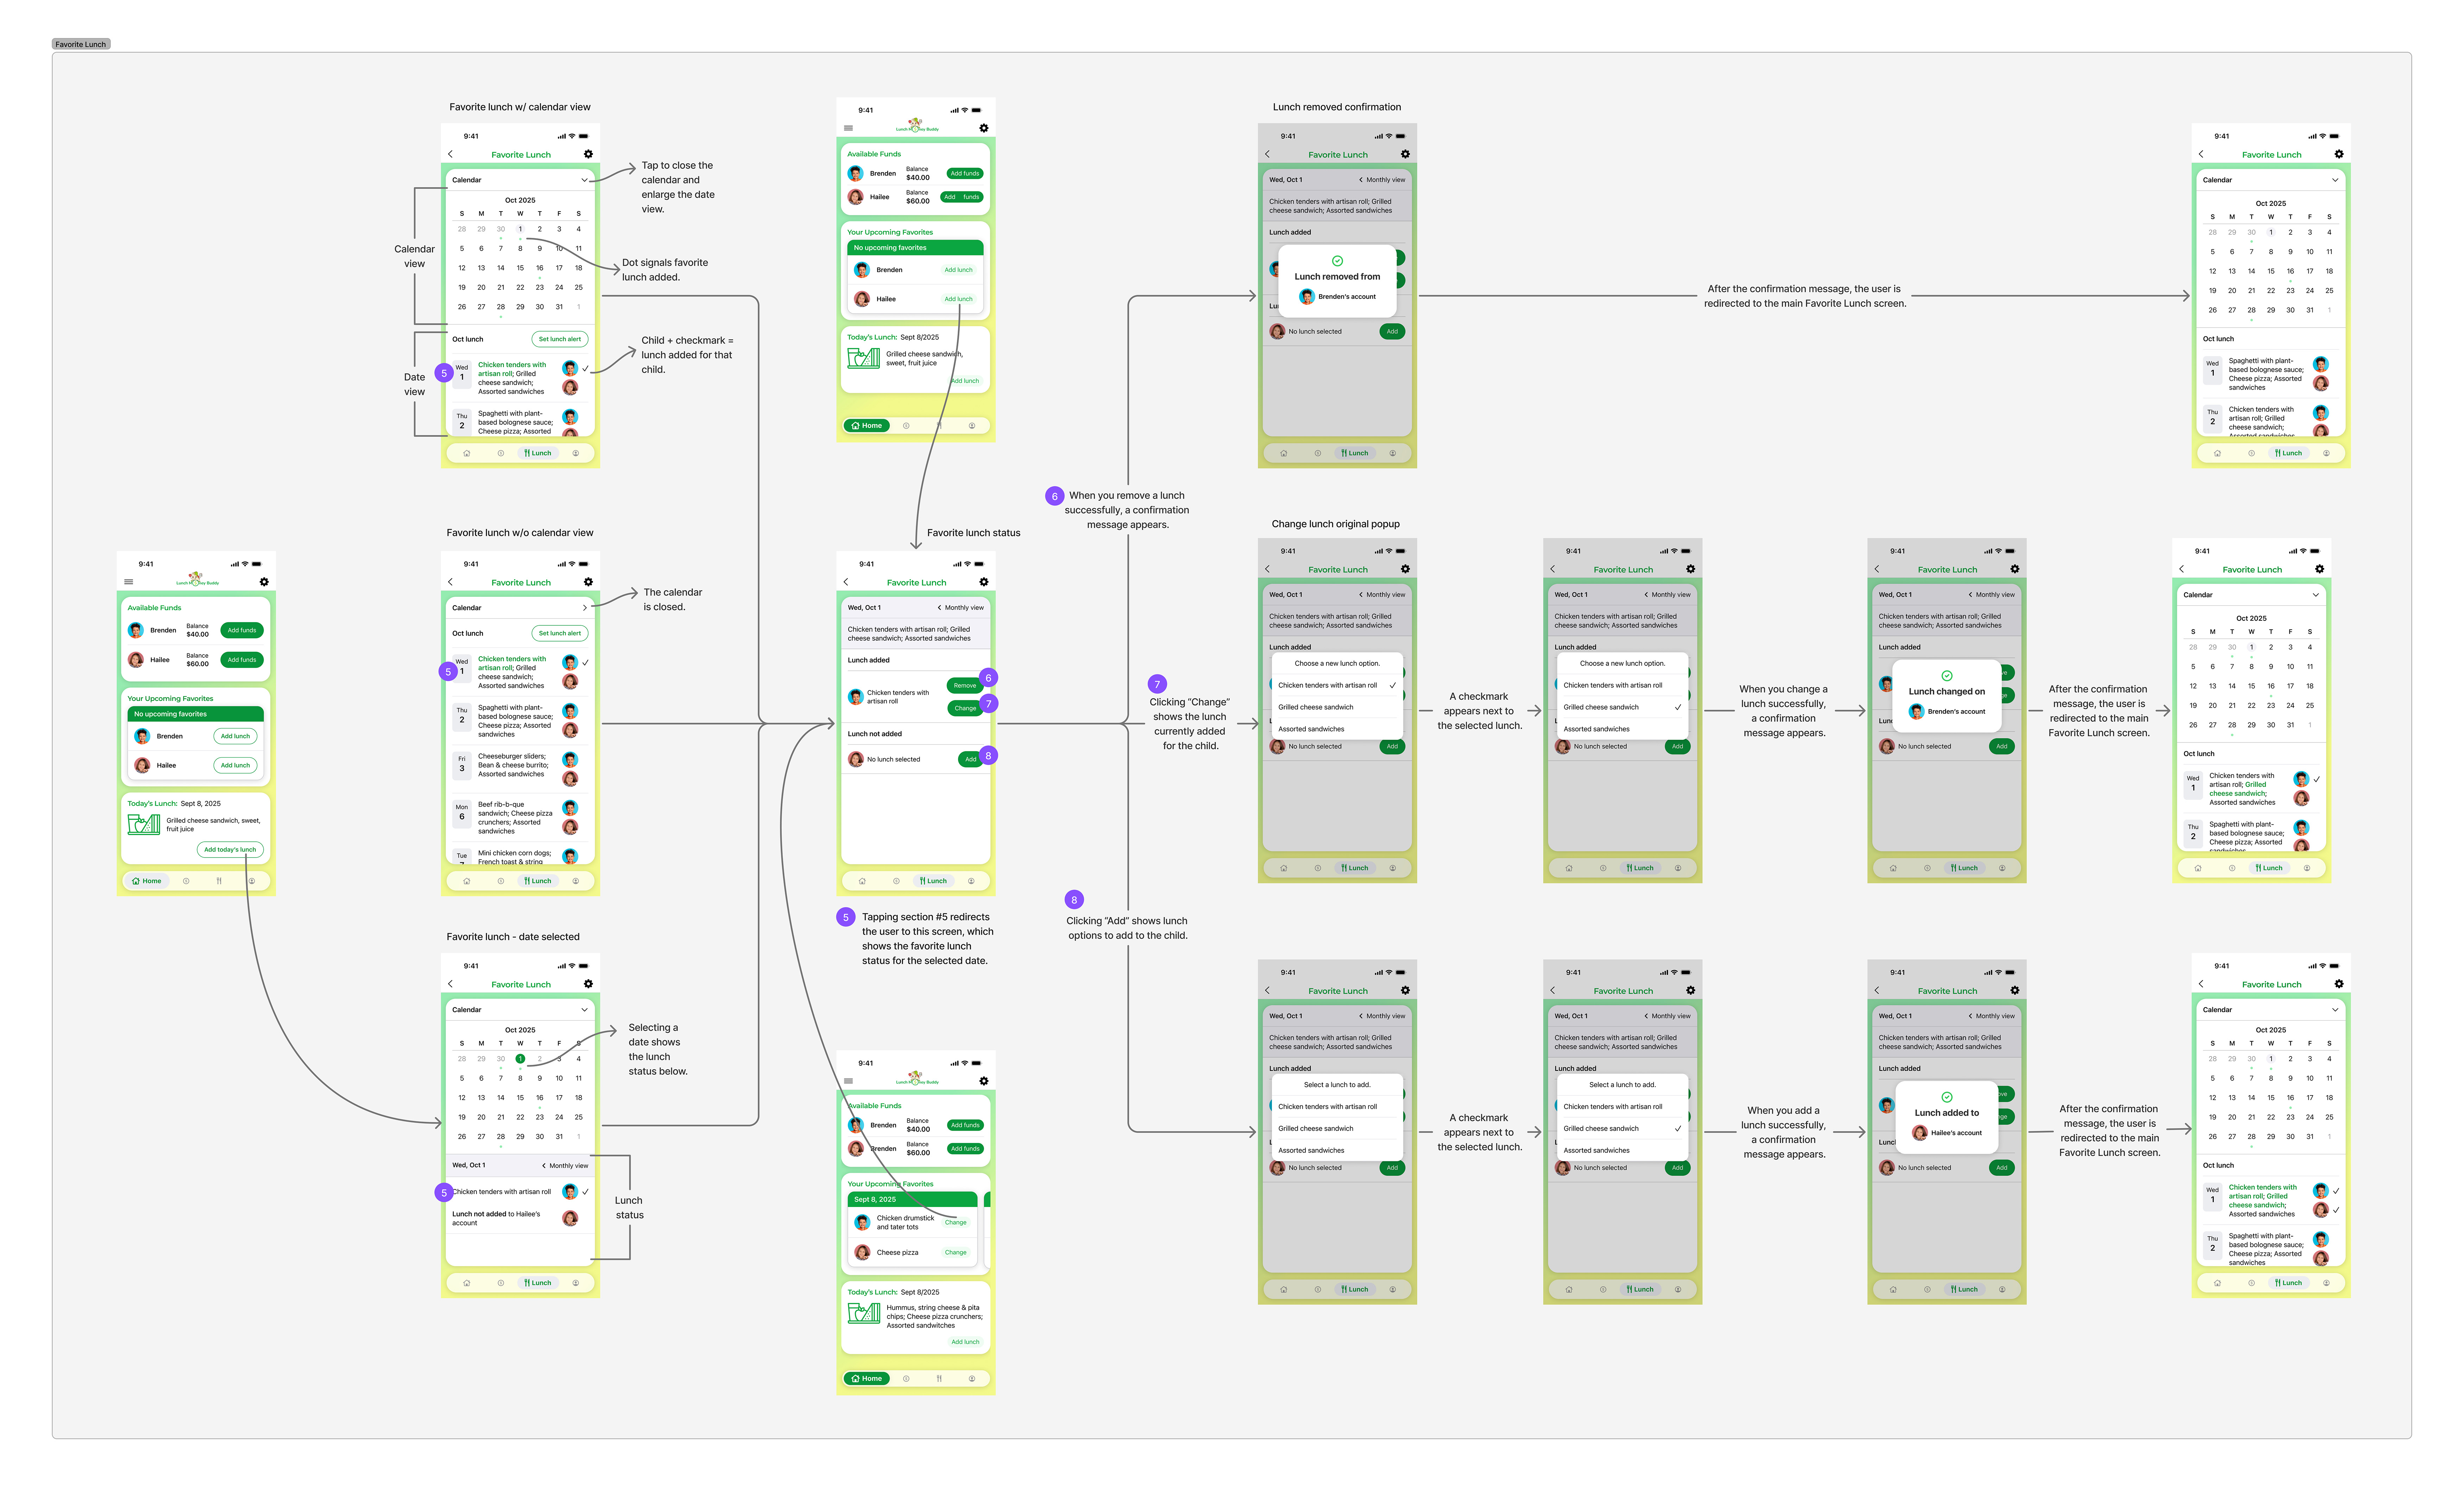The height and width of the screenshot is (1491, 2464).
Task: Open hamburger menu on home screen listing Cheese pizza
Action: tap(848, 1081)
